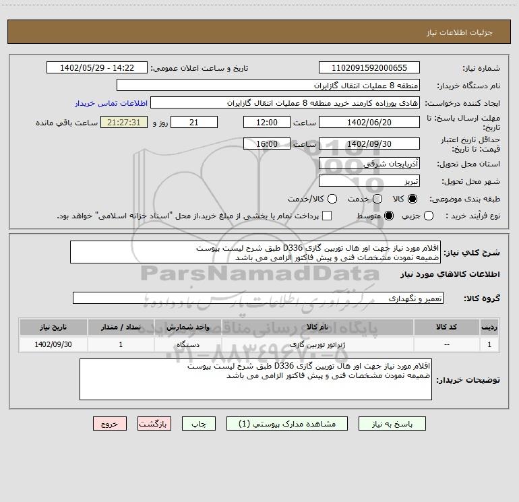Click the ساعت باقی مانده label
519x502 pixels.
pyautogui.click(x=67, y=123)
